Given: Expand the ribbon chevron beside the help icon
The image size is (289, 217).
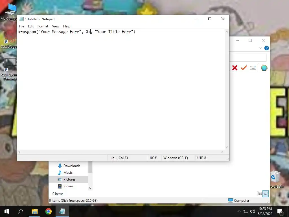Looking at the screenshot, I should 260,48.
